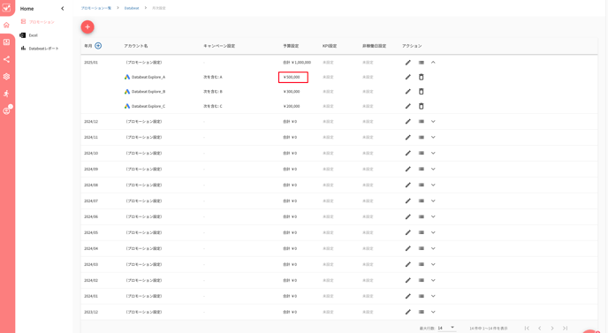Expand the 2024/10 row

(x=433, y=153)
